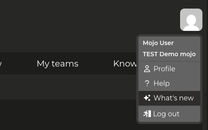Select Help from the user menu

(x=170, y=83)
